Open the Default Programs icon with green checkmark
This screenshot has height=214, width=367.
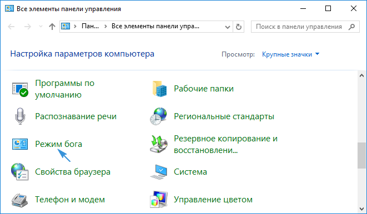(x=20, y=89)
